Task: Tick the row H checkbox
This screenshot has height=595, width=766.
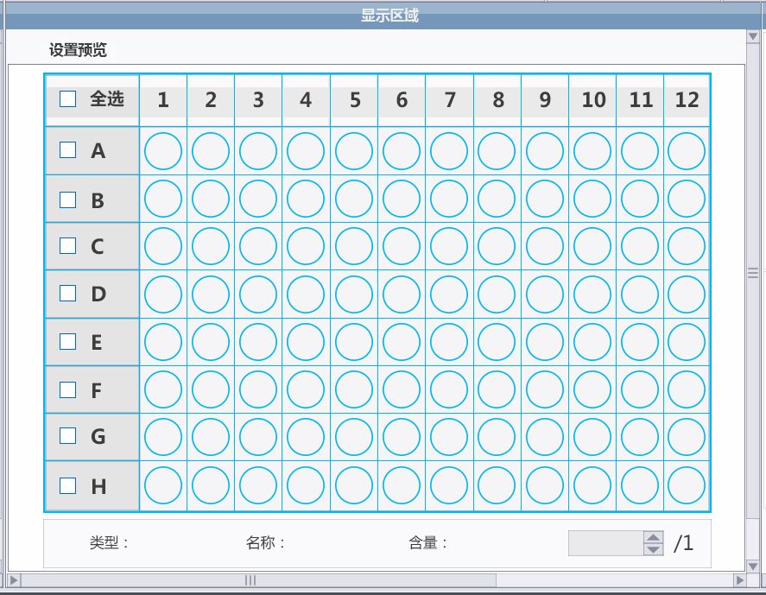Action: coord(68,485)
